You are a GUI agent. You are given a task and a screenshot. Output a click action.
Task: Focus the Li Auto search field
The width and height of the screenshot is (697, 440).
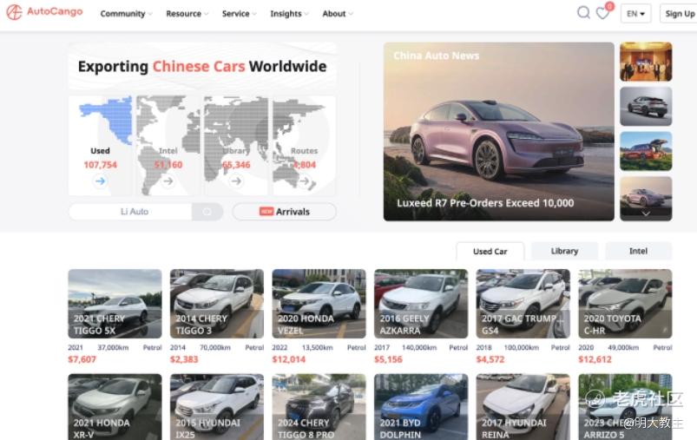[x=131, y=212]
